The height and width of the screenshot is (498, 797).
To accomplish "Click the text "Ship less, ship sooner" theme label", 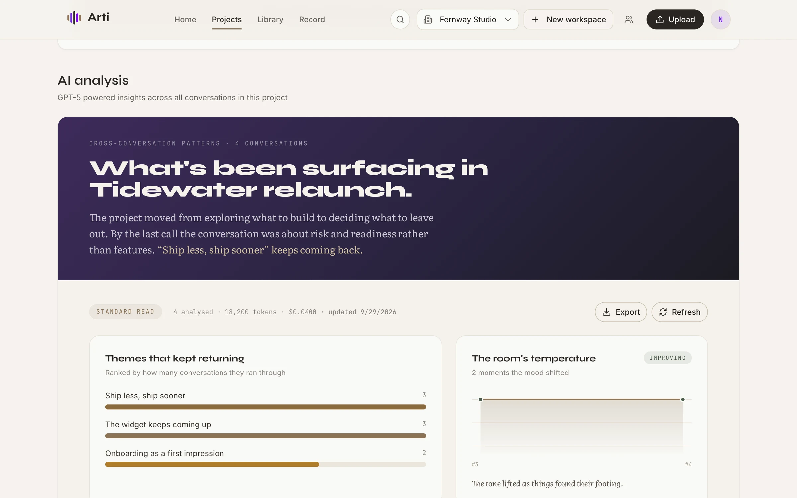I will (x=145, y=396).
